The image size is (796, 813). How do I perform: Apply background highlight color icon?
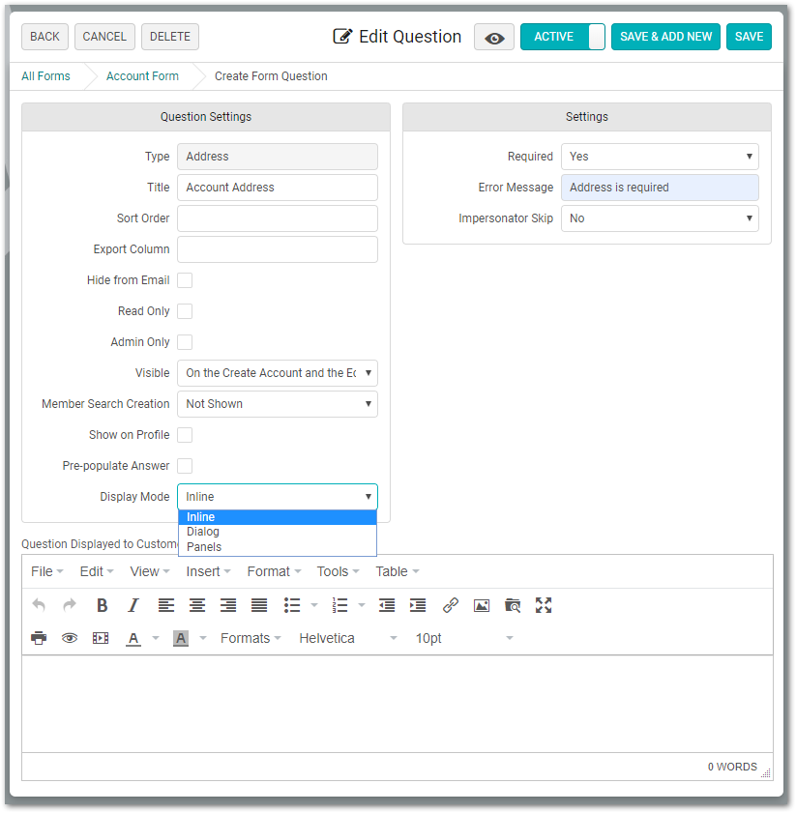(x=181, y=638)
